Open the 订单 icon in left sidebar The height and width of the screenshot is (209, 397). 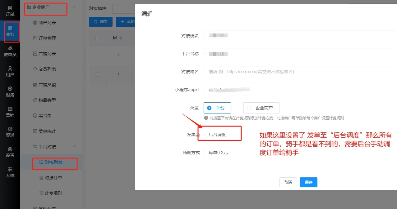[10, 11]
